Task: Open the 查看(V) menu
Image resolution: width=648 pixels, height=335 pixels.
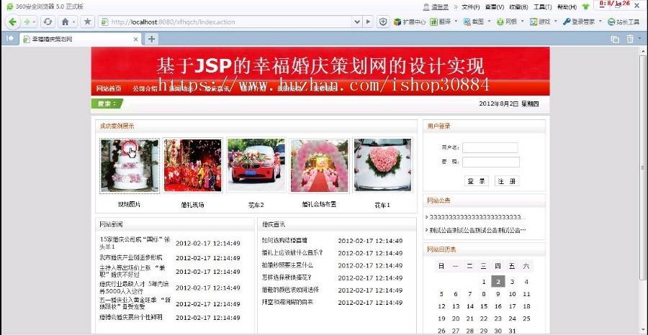Action: (494, 6)
